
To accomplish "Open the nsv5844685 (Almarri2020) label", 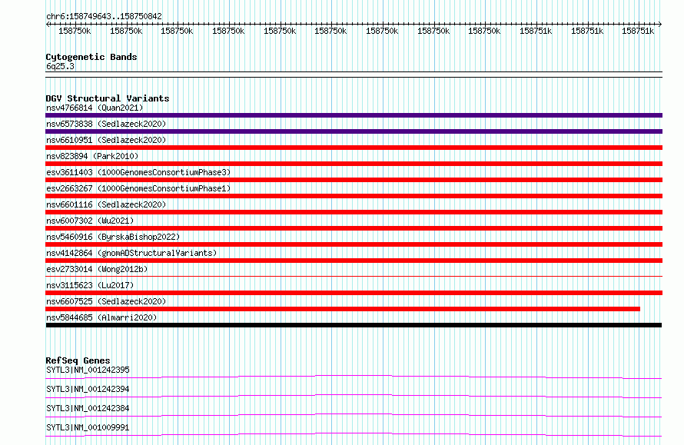I will pos(101,317).
